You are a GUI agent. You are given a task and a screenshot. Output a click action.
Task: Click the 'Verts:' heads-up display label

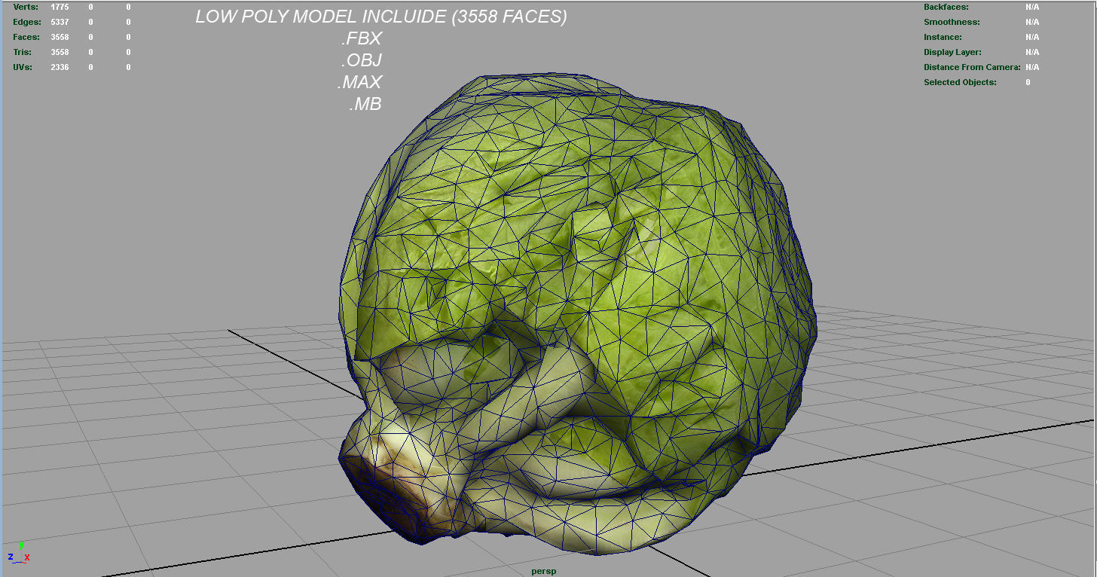(26, 7)
